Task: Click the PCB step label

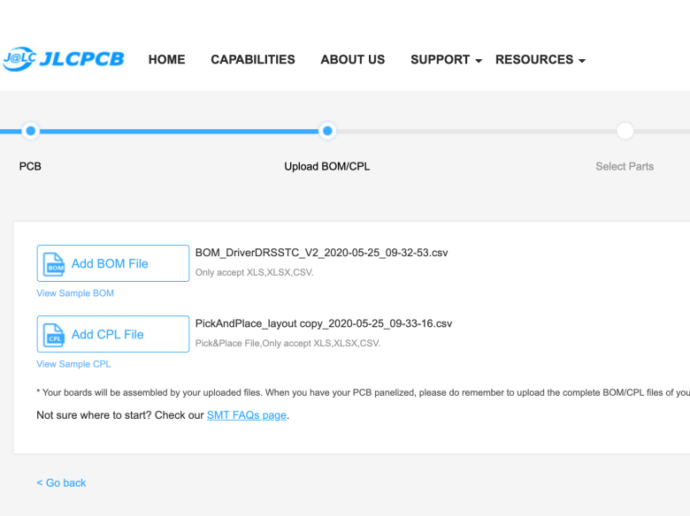Action: point(30,166)
